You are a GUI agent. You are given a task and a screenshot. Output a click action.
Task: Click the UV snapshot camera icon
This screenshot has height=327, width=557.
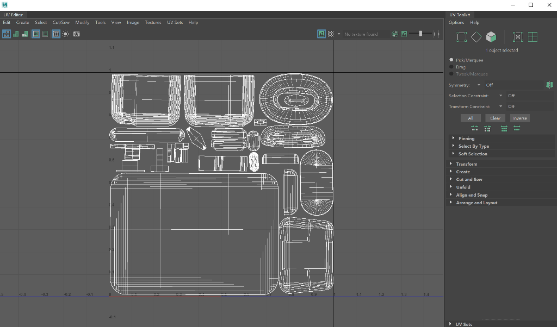(77, 34)
